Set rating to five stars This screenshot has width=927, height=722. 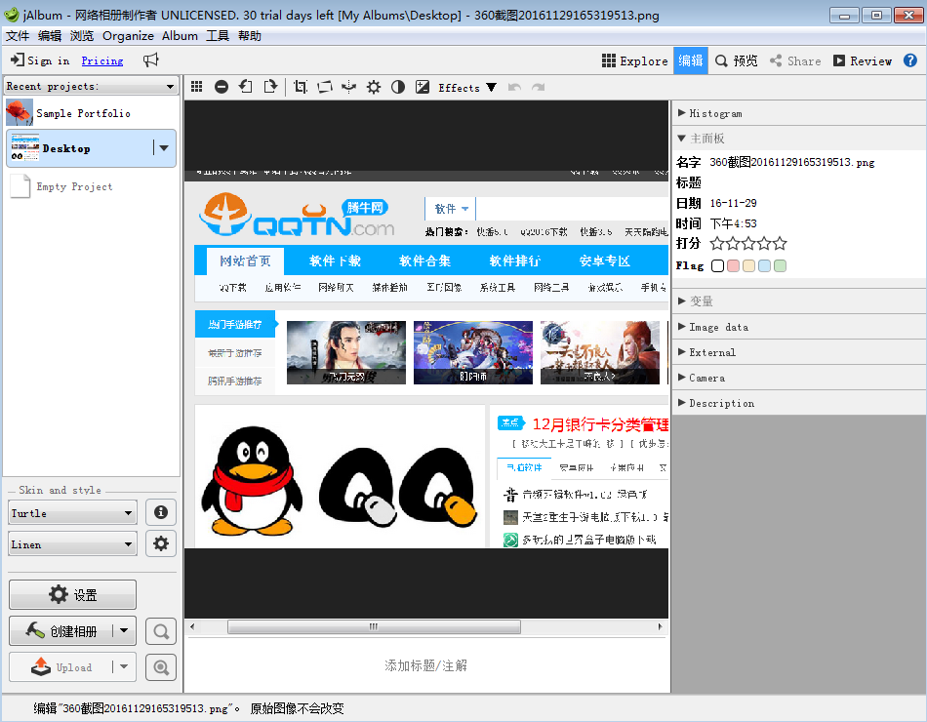781,243
